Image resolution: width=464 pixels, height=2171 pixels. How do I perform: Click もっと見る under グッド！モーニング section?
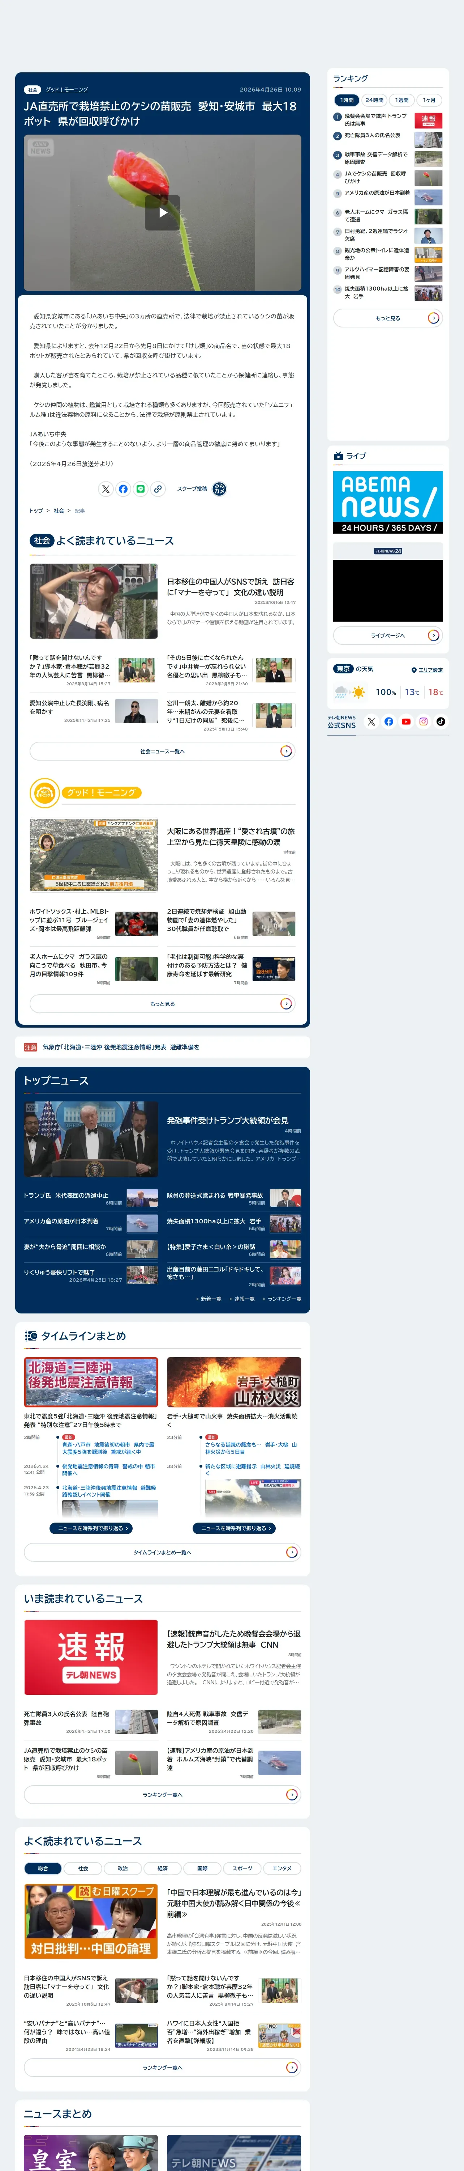click(163, 1004)
